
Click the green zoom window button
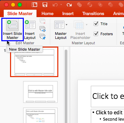pyautogui.click(x=20, y=5)
